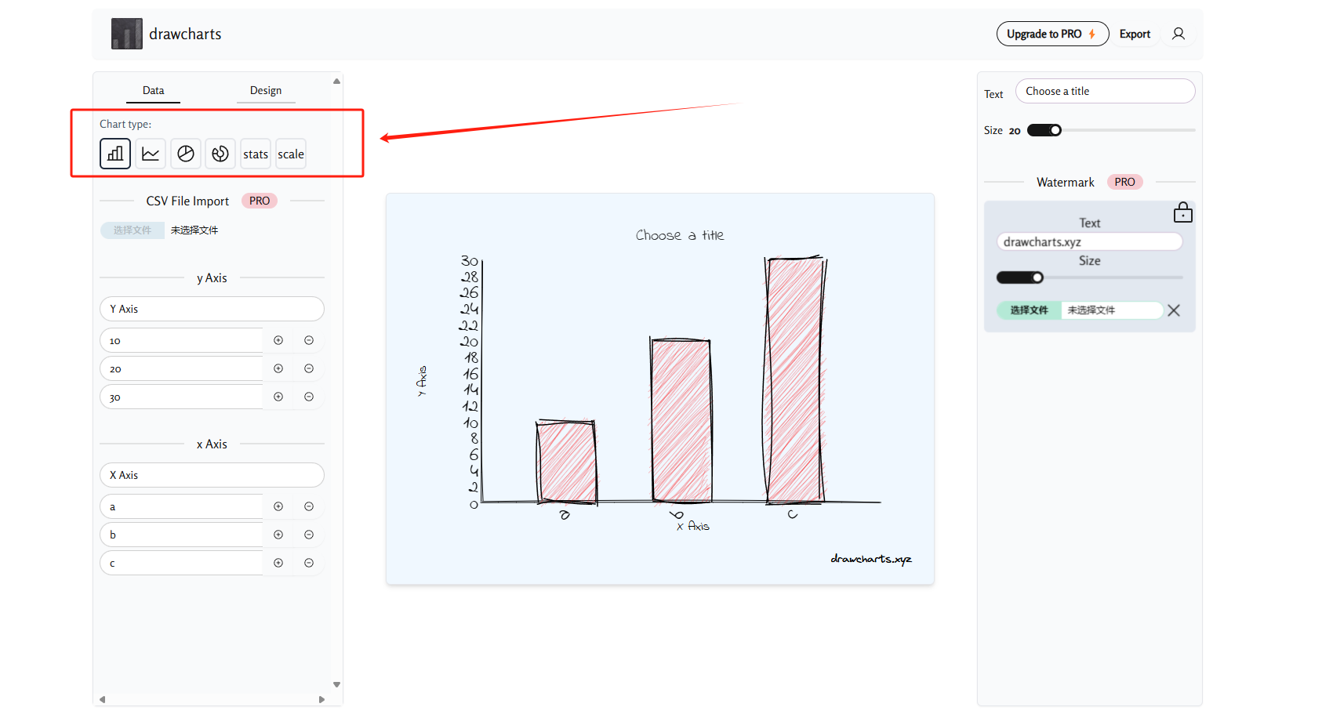This screenshot has width=1322, height=718.
Task: Click the X Axis label input field
Action: (212, 475)
